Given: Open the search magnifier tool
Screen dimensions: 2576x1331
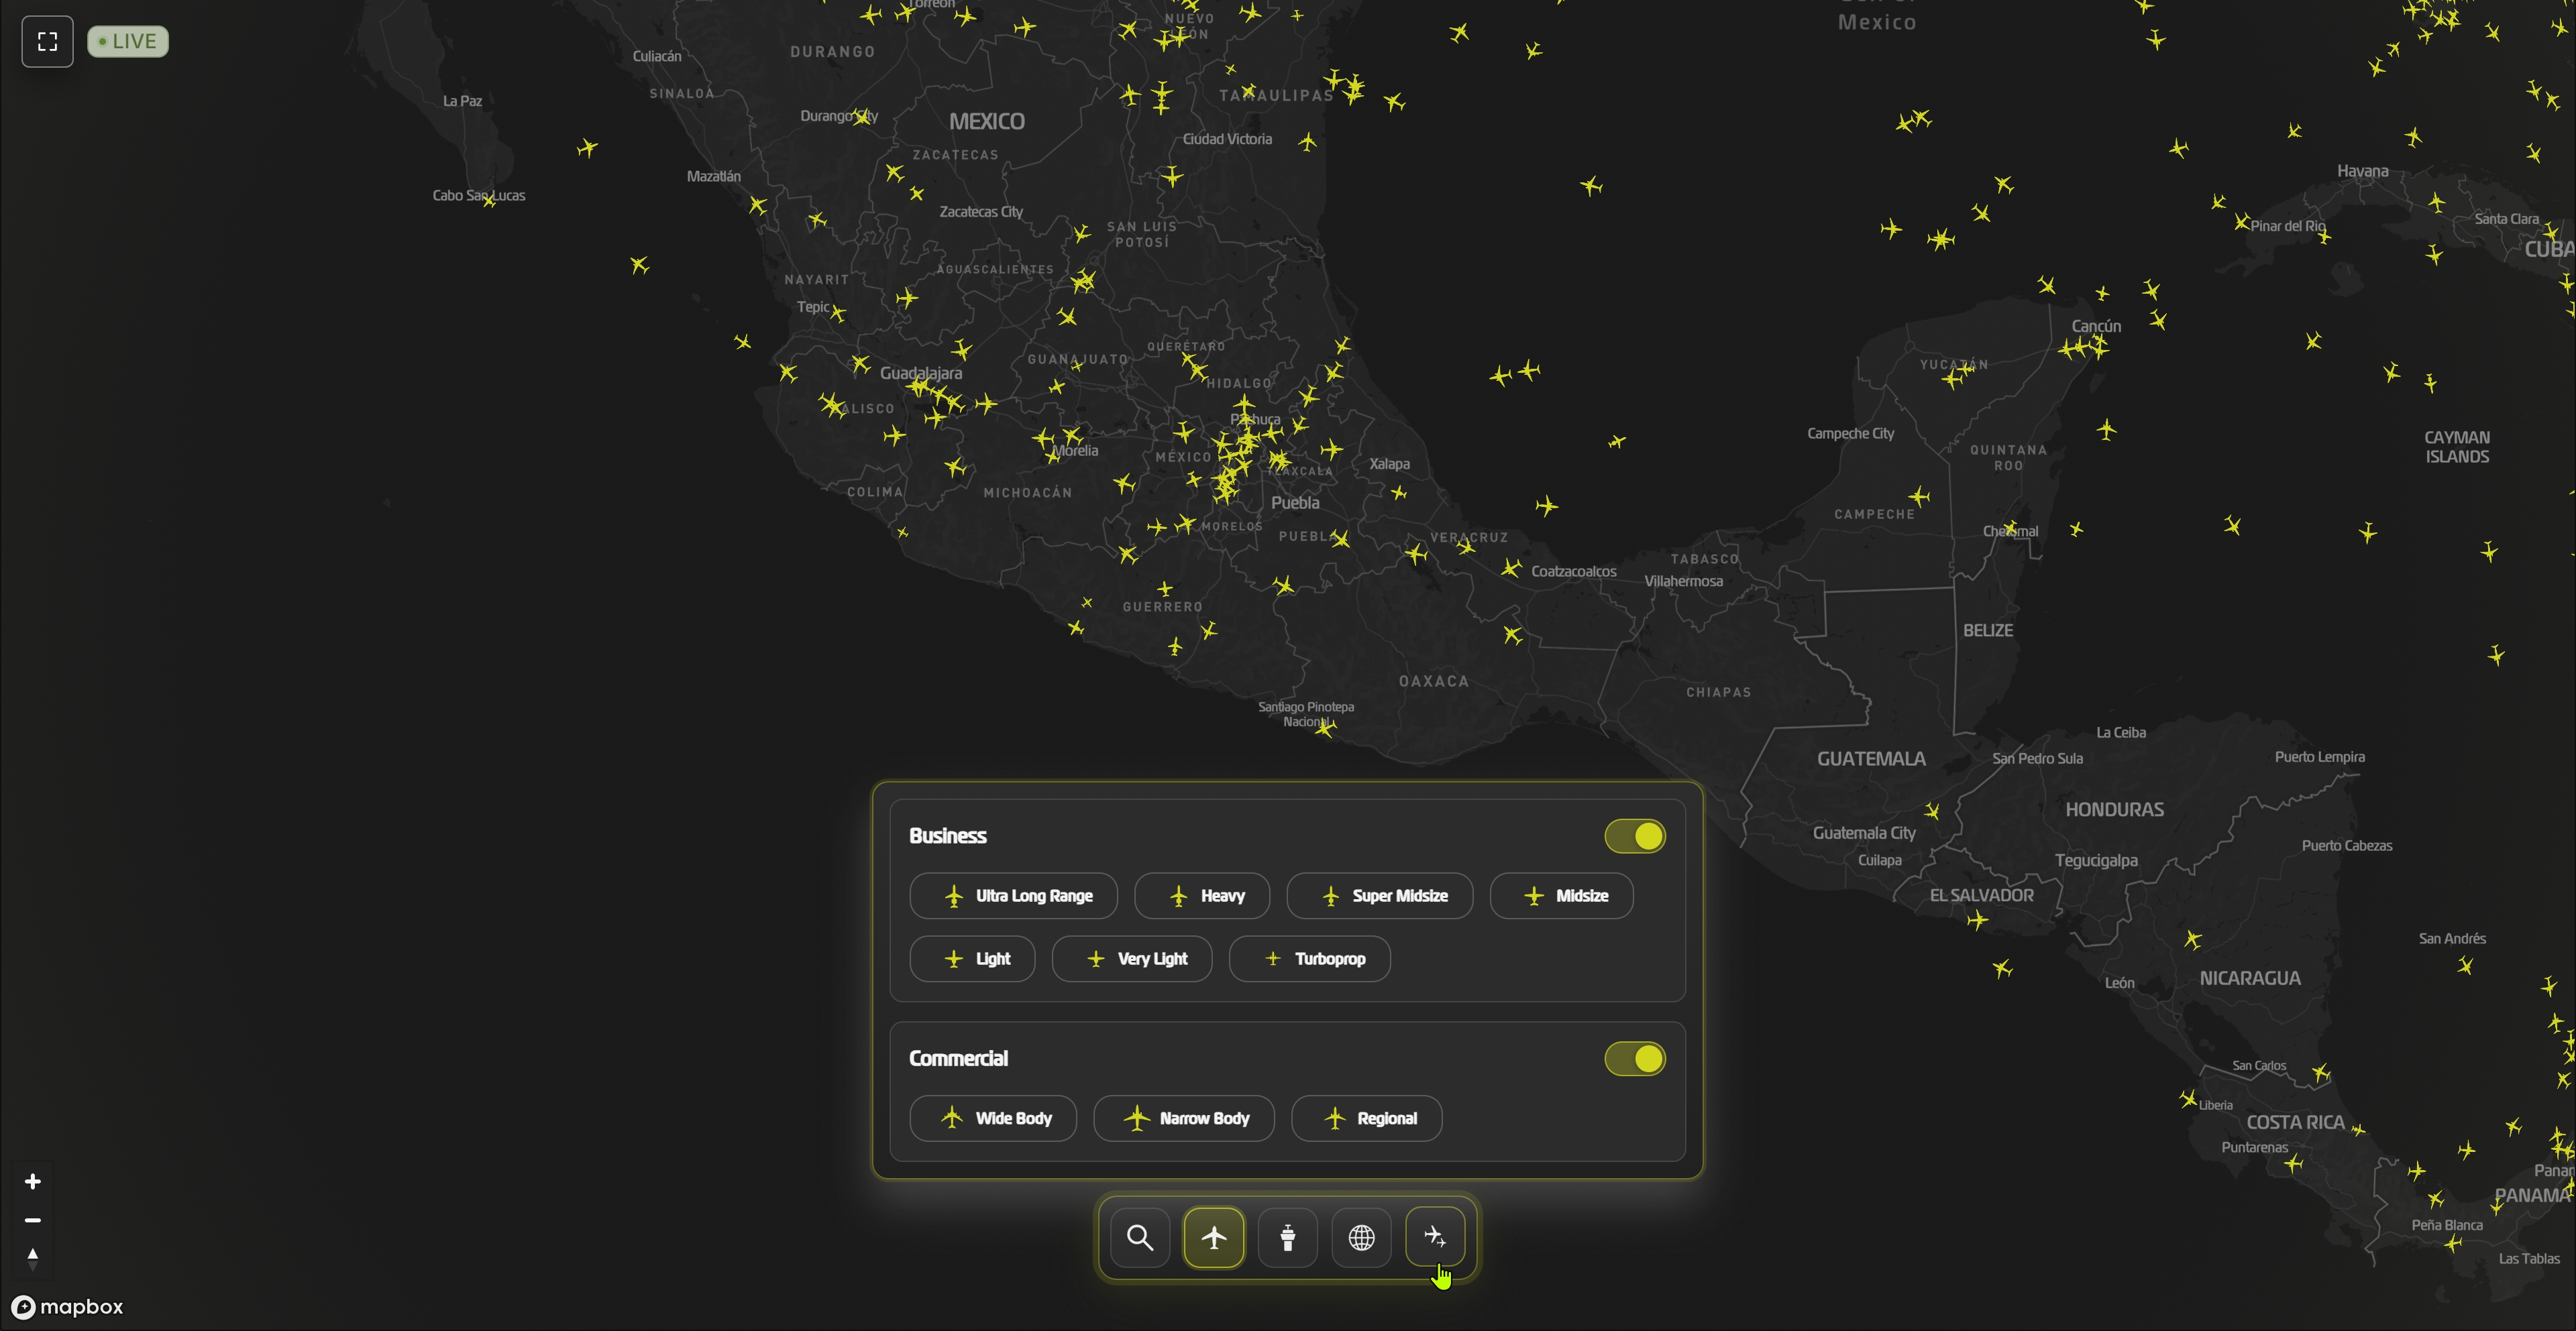Looking at the screenshot, I should 1140,1237.
